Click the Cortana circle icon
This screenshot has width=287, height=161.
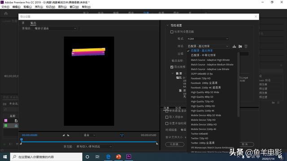point(87,157)
